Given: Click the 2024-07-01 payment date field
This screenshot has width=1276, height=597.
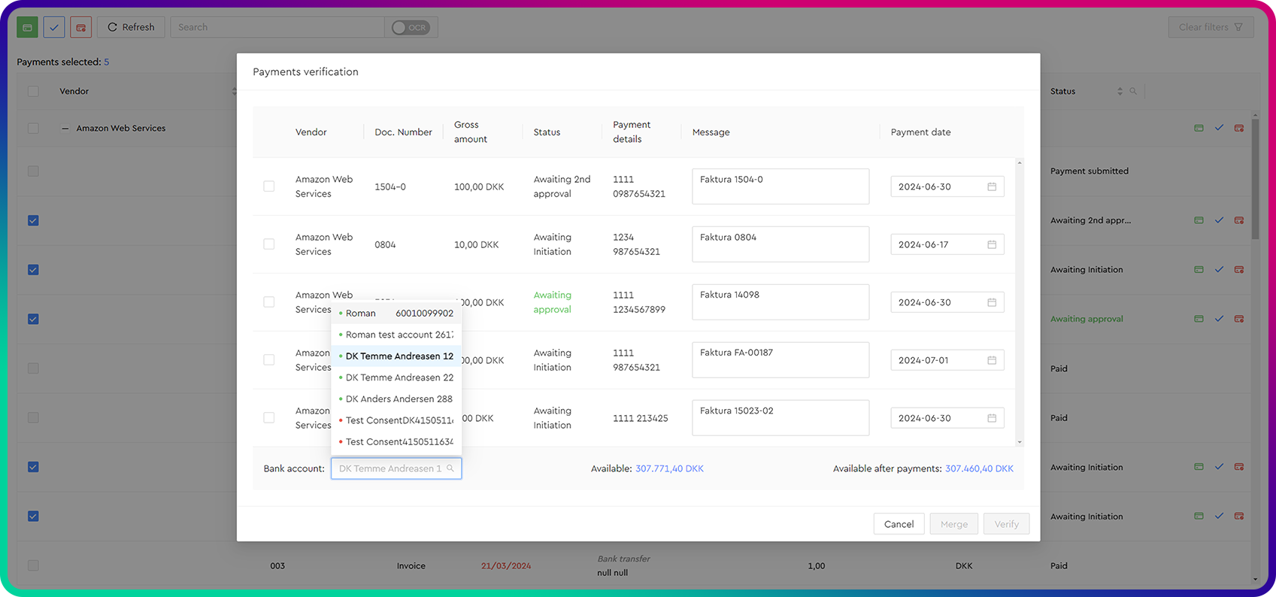Looking at the screenshot, I should [x=947, y=360].
